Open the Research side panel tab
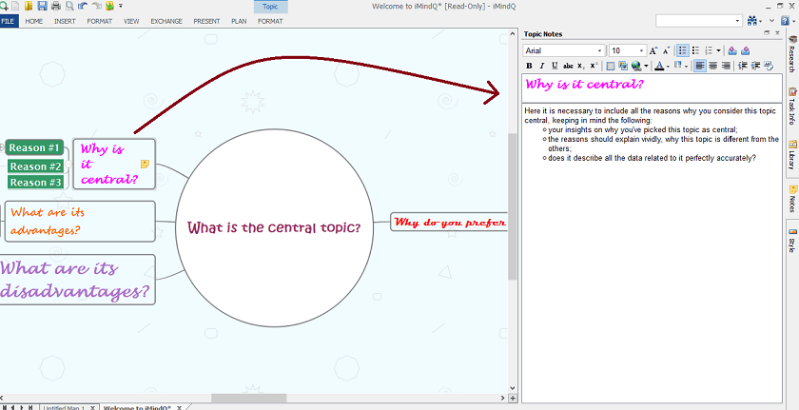 (x=792, y=53)
